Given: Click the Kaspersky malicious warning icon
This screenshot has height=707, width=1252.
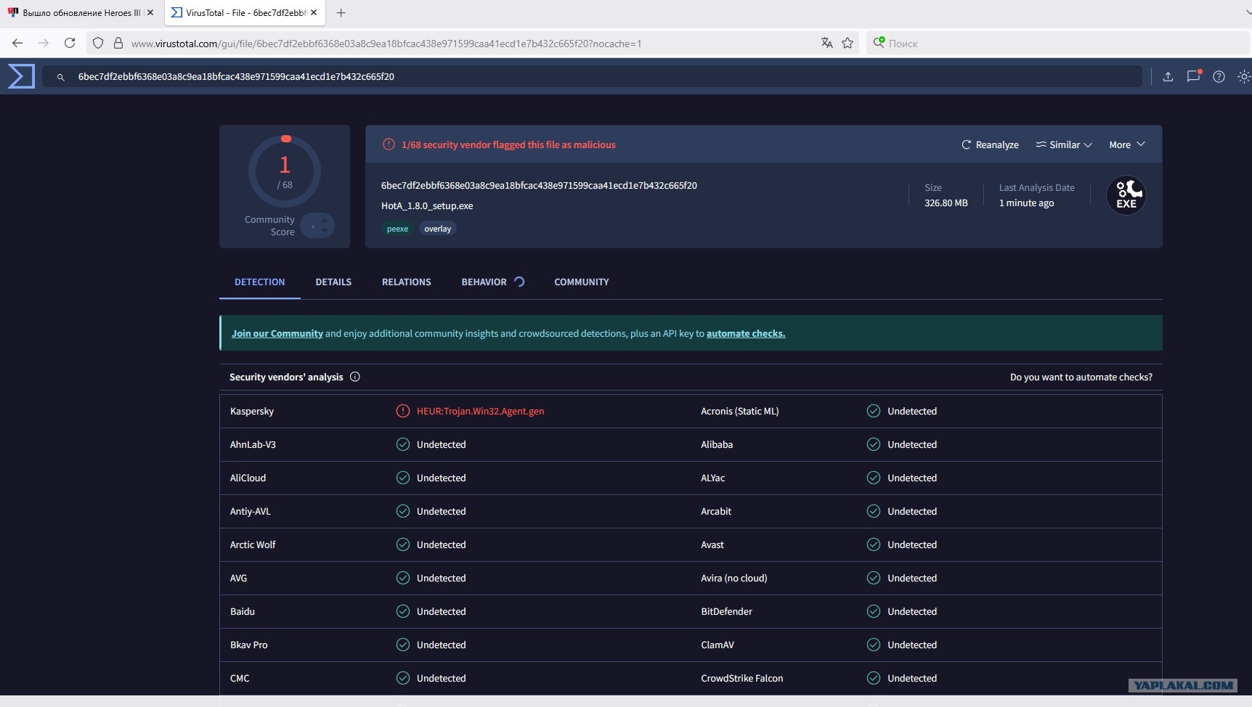Looking at the screenshot, I should 402,411.
